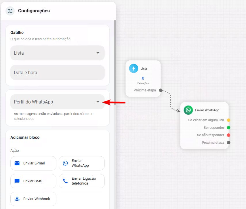Add an Enviar SMS block
Screen dimensions: 246x209
tap(33, 181)
